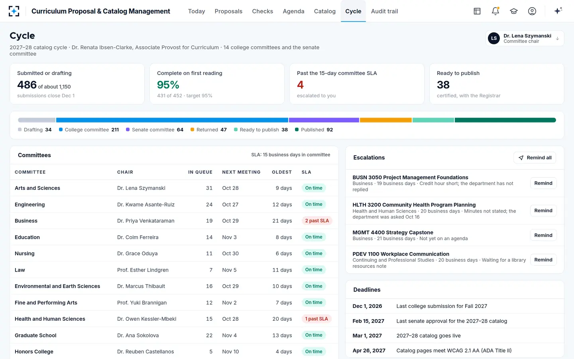
Task: Switch to the Proposals tab
Action: [228, 11]
